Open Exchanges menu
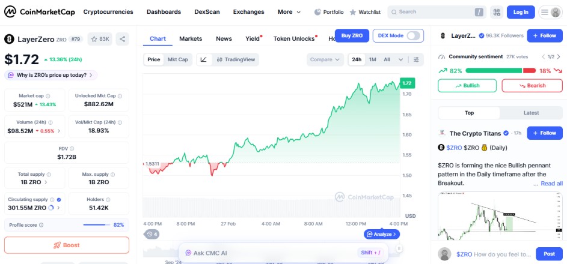Image resolution: width=567 pixels, height=264 pixels. pyautogui.click(x=248, y=12)
